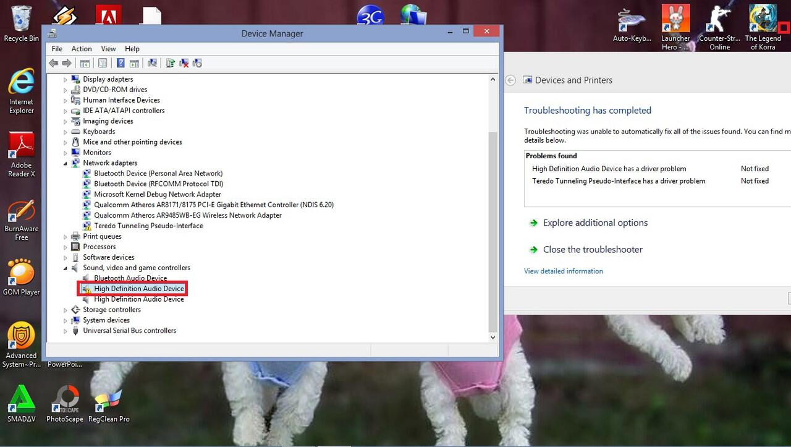Open the View menu in Device Manager
This screenshot has height=447, width=791.
tap(108, 49)
